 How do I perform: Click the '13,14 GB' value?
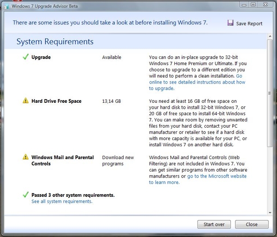111,101
